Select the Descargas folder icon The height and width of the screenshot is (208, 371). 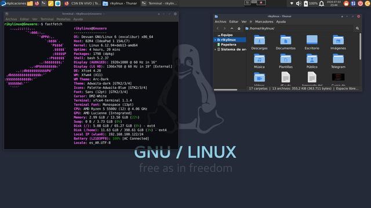point(259,40)
